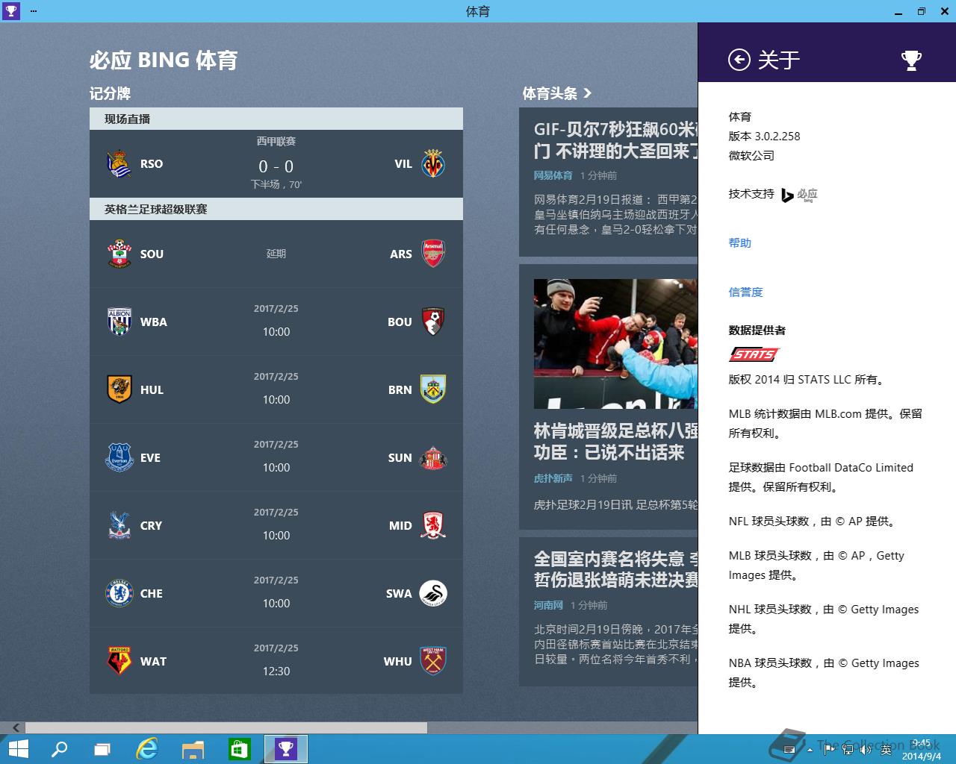Image resolution: width=956 pixels, height=764 pixels.
Task: Open Internet Explorer from the taskbar
Action: click(147, 749)
